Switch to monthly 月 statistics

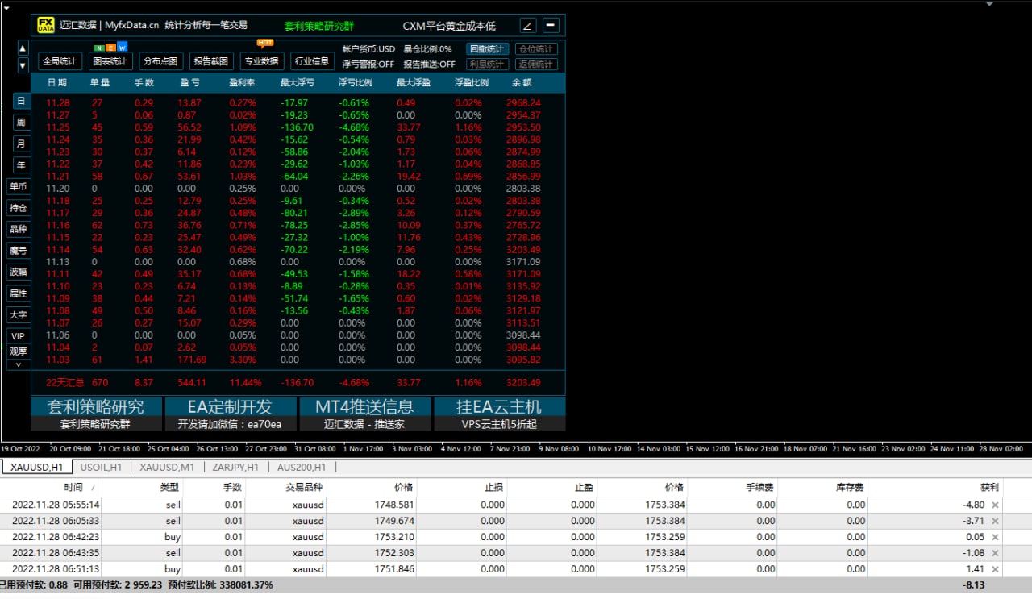[x=21, y=144]
